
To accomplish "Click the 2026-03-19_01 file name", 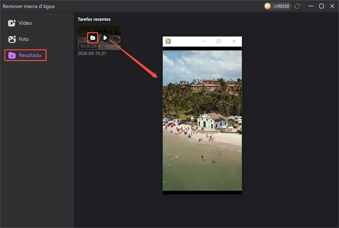I will (92, 54).
